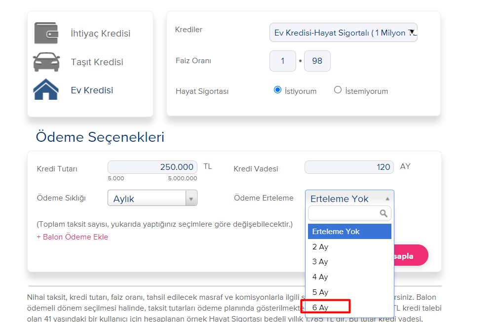Toggle Hayat Sigortası to İstemiyorum
498x322 pixels.
pyautogui.click(x=338, y=90)
